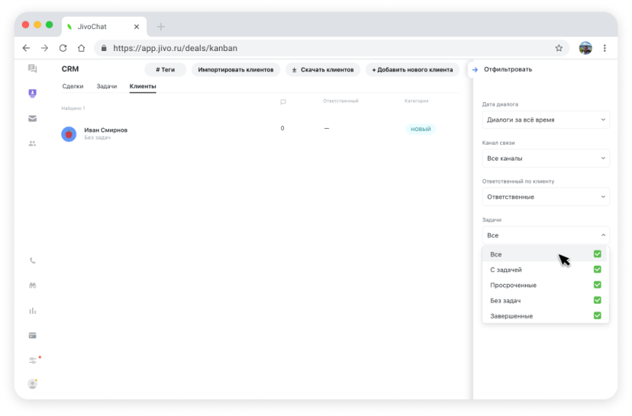Uncheck the 'Все' tasks checkbox
This screenshot has height=416, width=632.
[x=597, y=254]
